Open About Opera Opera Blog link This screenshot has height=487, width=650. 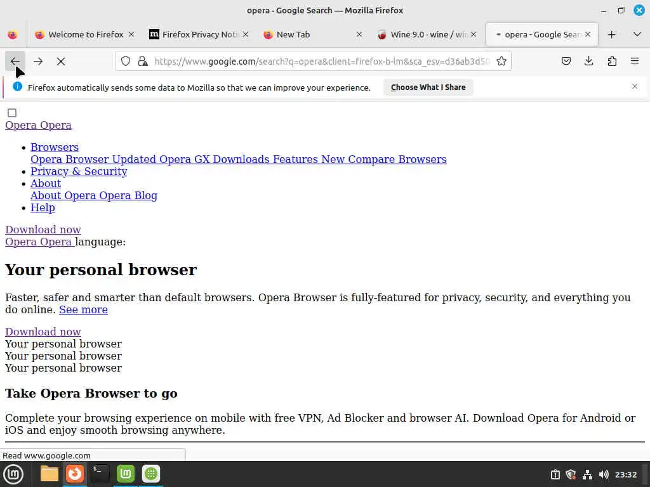click(x=94, y=195)
